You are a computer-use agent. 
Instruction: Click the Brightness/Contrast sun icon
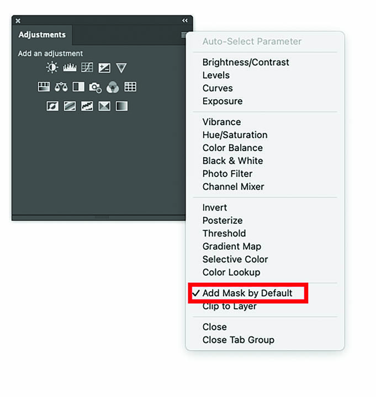coord(52,68)
